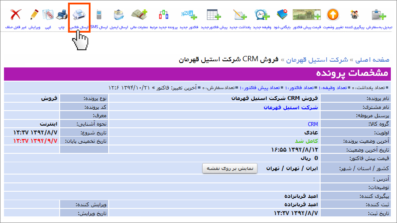The image size is (397, 223).
Task: Click the change status orange arrow icon
Action: [x=333, y=15]
